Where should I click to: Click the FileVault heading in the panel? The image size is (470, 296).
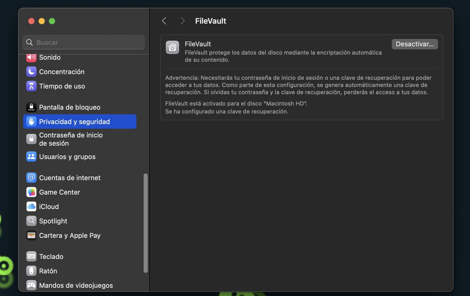point(198,44)
